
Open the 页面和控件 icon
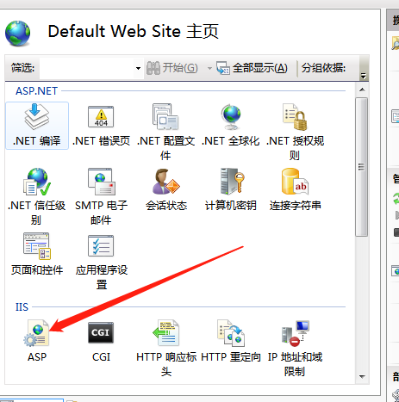pos(37,246)
